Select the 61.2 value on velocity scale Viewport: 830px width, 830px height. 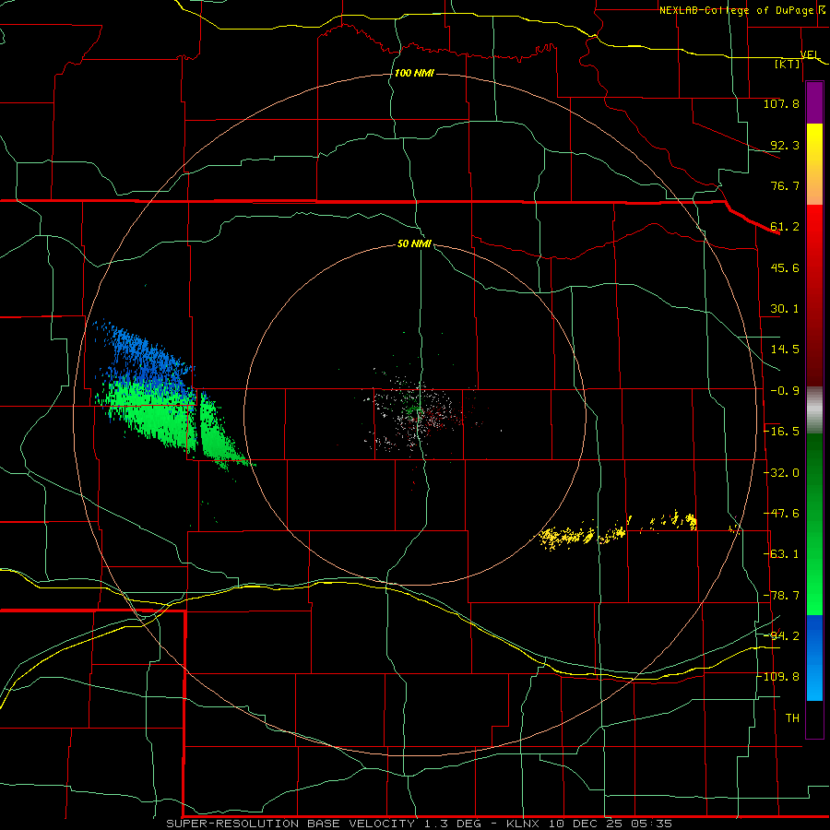(x=785, y=227)
